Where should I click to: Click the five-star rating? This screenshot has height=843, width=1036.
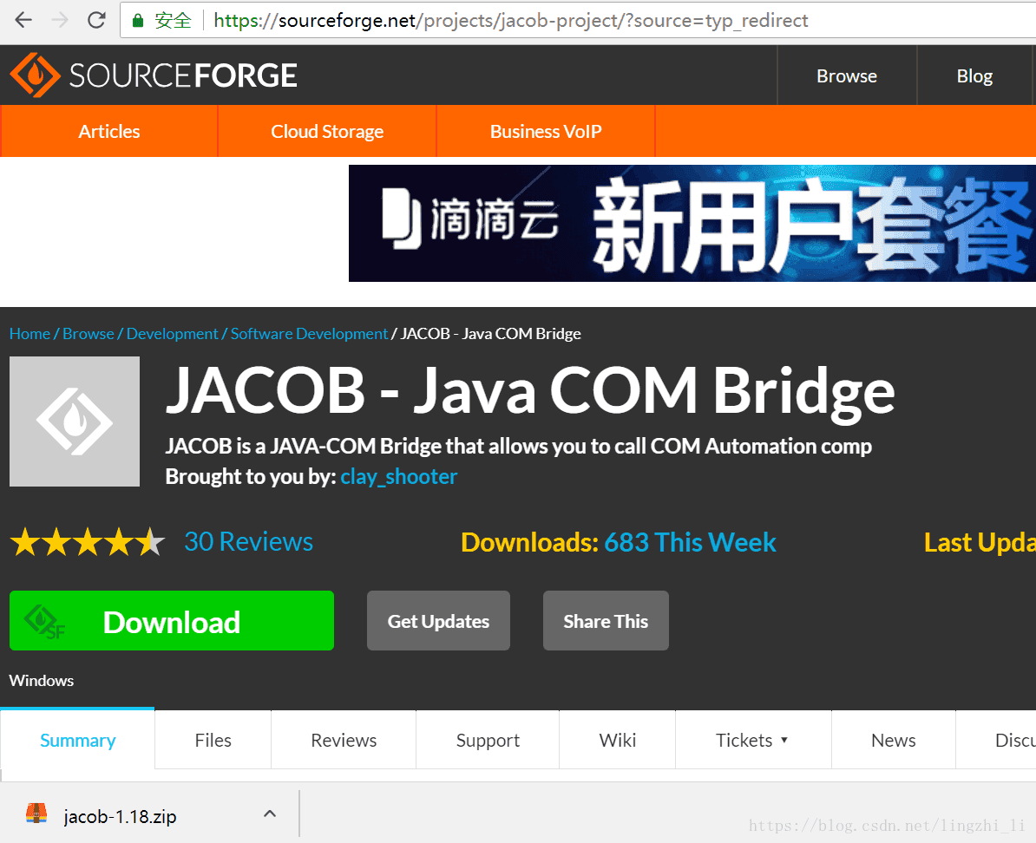point(88,542)
